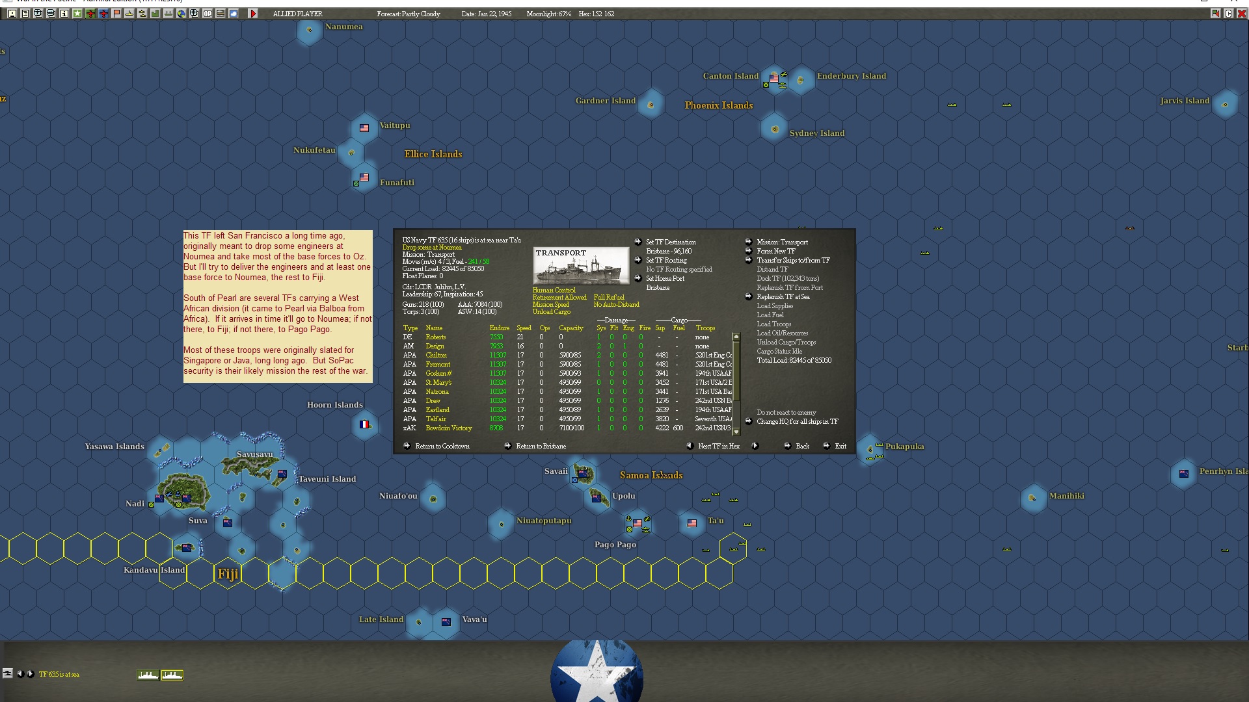
Task: Go to next TF in hex arrow
Action: 755,446
